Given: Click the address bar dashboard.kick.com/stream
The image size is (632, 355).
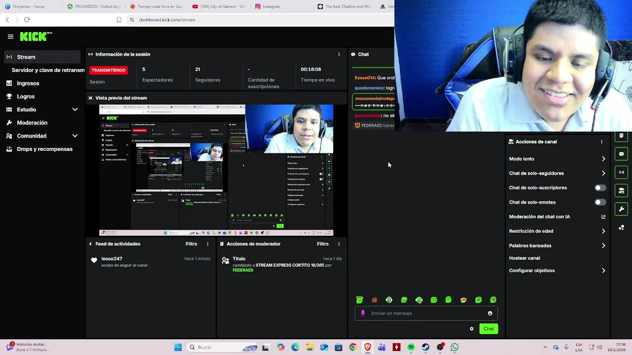Looking at the screenshot, I should pyautogui.click(x=167, y=20).
